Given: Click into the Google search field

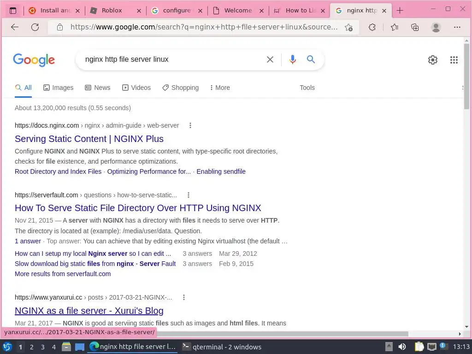Looking at the screenshot, I should coord(171,59).
